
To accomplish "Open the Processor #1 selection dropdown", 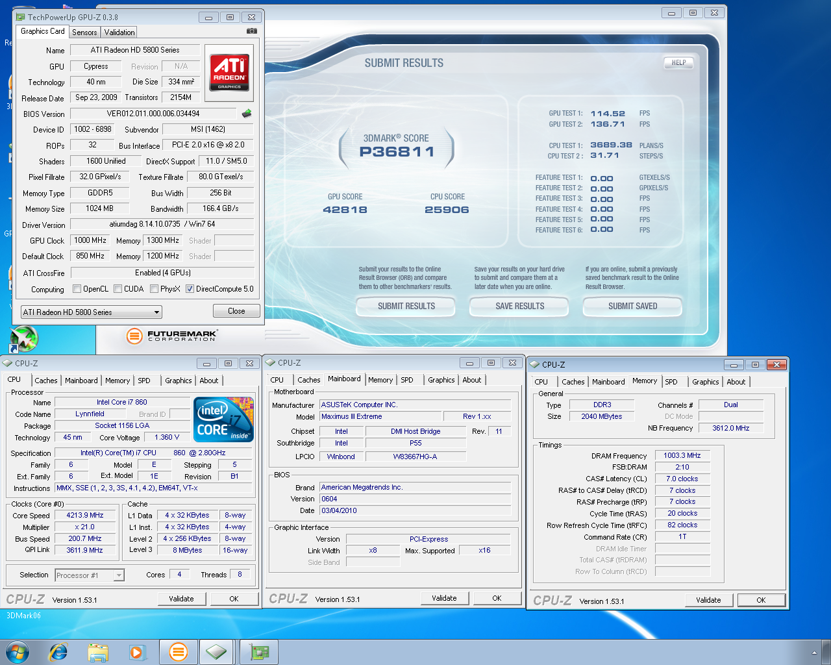I will coord(90,575).
